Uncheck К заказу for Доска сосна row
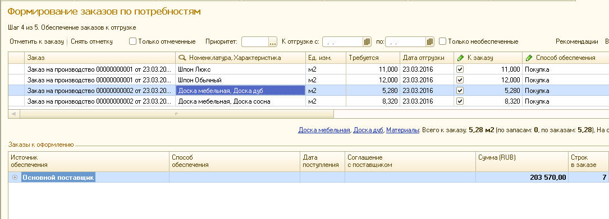 (460, 101)
